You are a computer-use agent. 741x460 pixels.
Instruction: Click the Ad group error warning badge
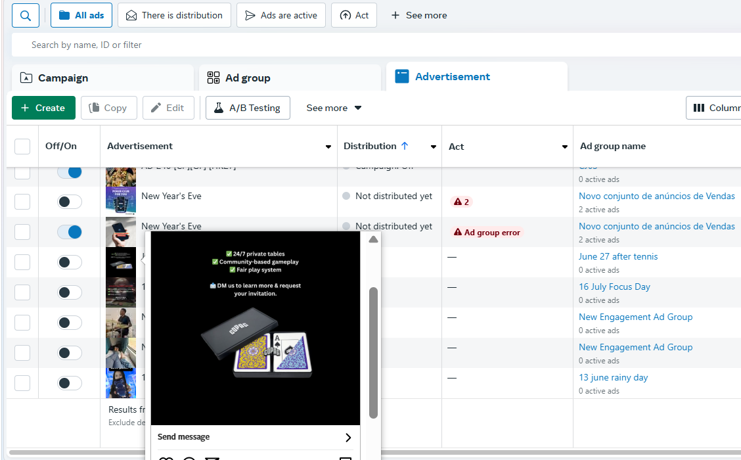click(487, 232)
